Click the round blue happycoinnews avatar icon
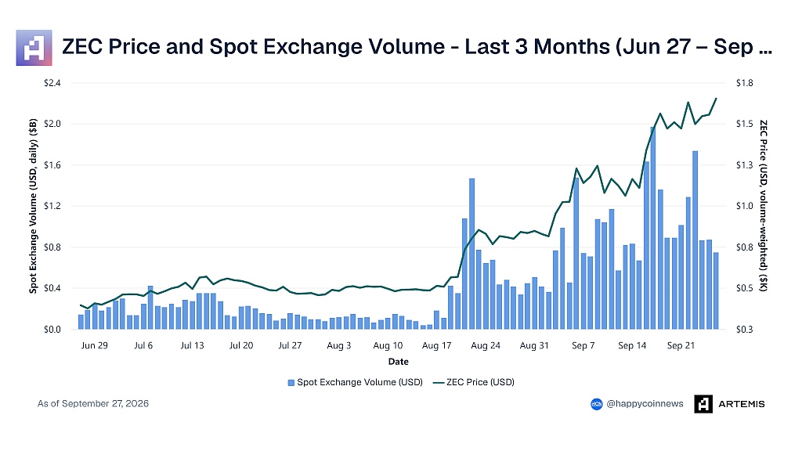This screenshot has width=802, height=451. tap(596, 404)
